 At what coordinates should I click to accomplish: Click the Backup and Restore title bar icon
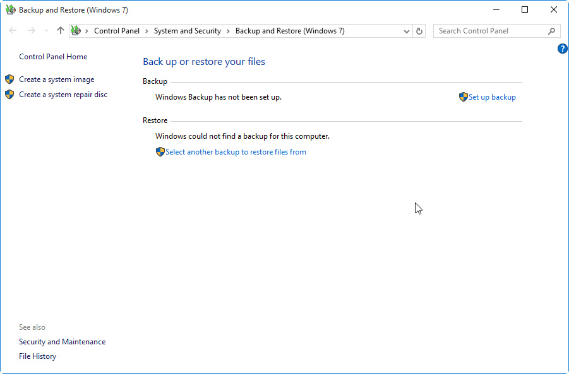(x=11, y=10)
